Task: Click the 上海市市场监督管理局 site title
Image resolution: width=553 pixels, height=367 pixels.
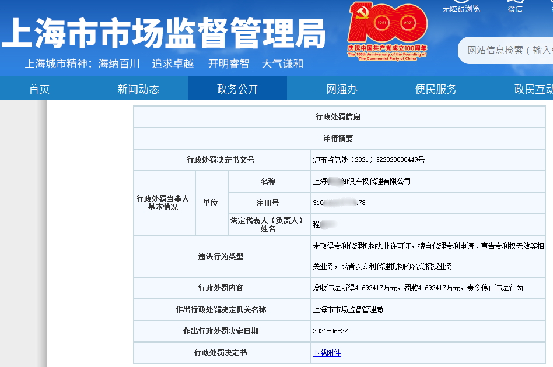Action: tap(164, 33)
